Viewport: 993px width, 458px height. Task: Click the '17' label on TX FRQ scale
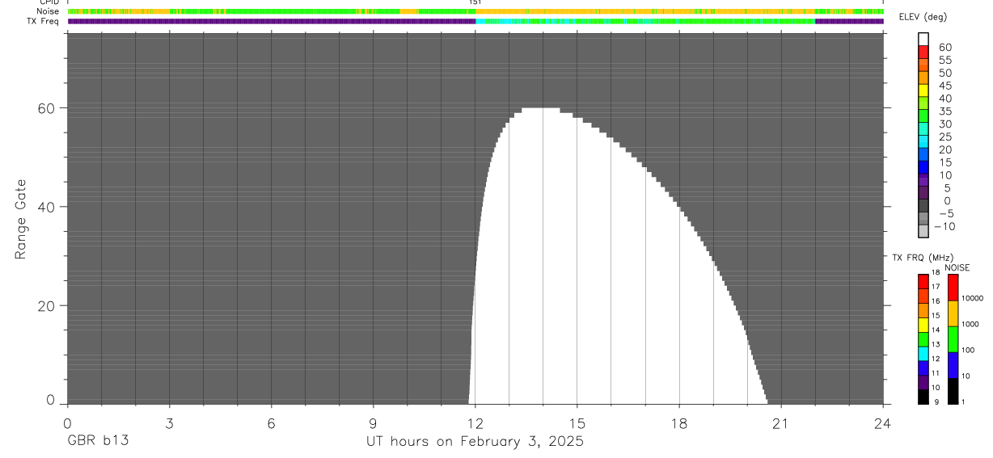936,287
